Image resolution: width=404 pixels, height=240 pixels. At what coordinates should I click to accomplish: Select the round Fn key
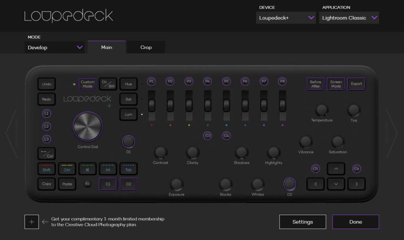coord(88,184)
